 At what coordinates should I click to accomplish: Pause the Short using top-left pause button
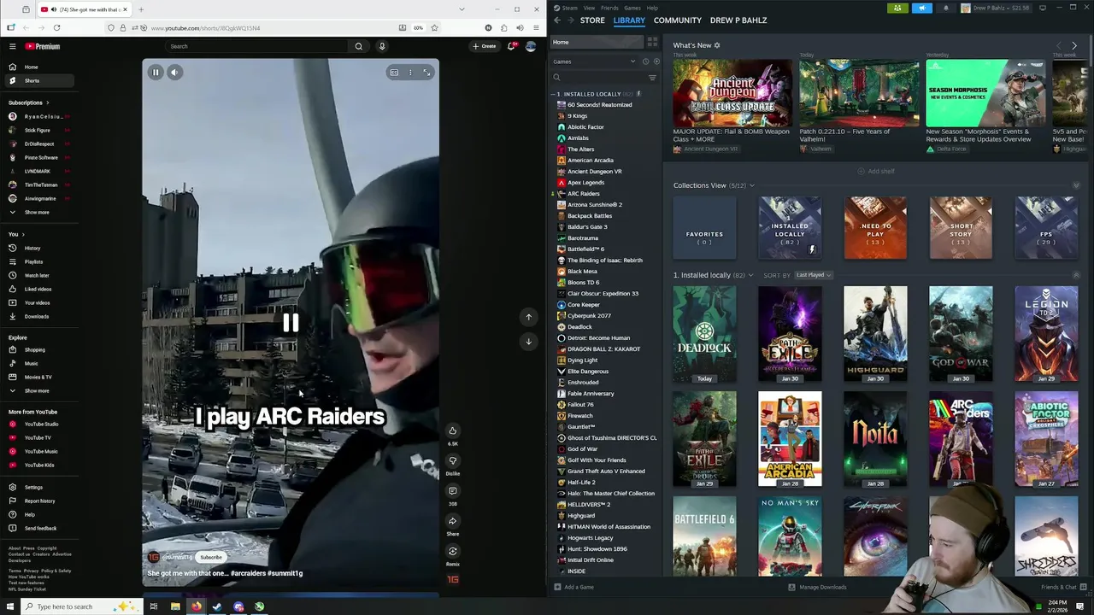(x=156, y=73)
